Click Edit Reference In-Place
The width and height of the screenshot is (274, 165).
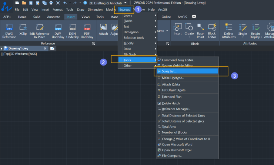40,31
